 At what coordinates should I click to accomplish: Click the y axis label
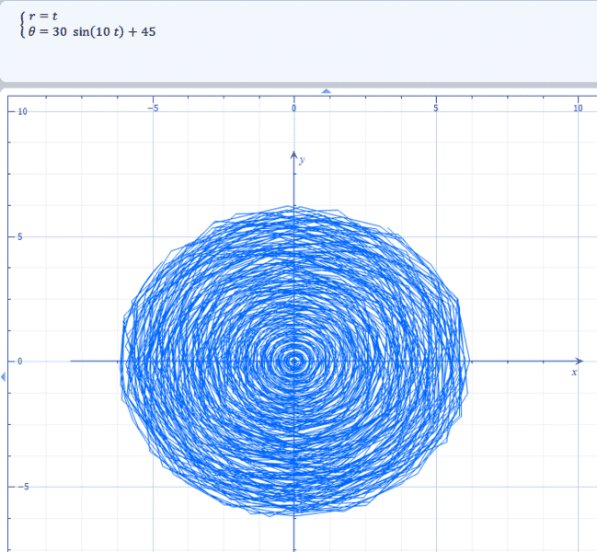(x=303, y=160)
